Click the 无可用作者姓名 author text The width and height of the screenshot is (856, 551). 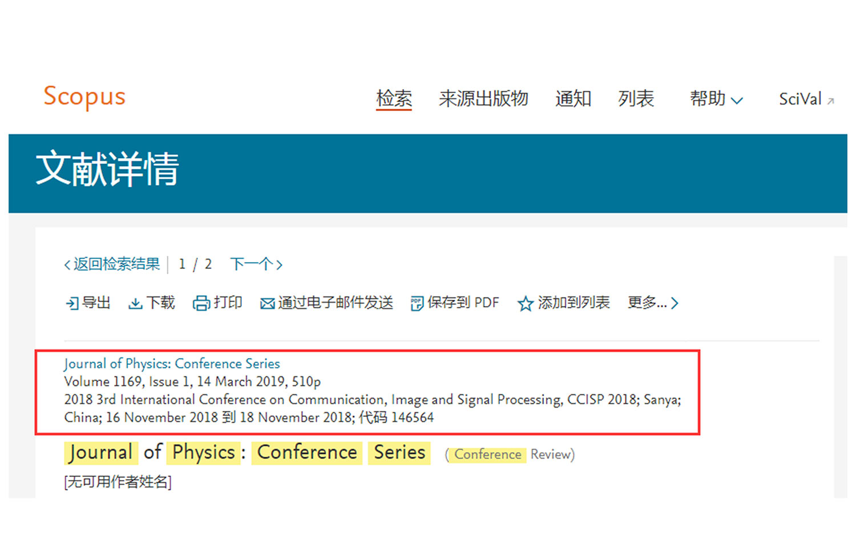click(x=118, y=482)
